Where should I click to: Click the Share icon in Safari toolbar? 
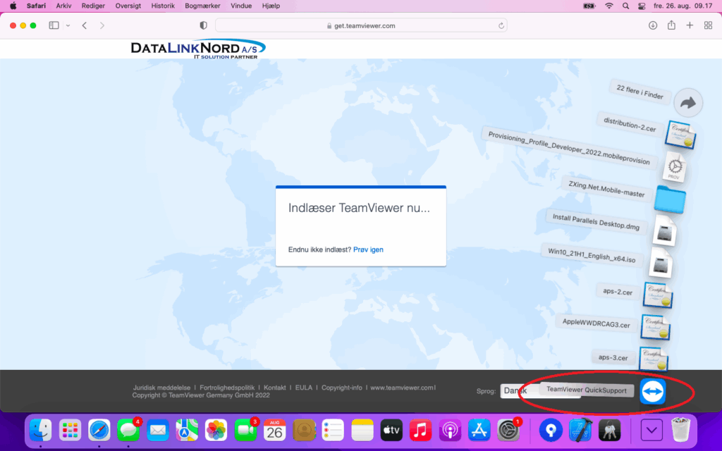click(x=671, y=25)
